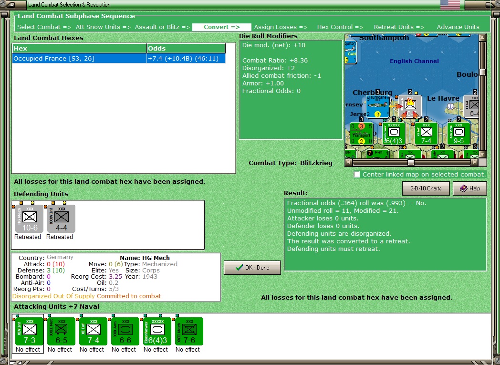Screen dimensions: 500x365
Task: Click the United States flag icon
Action: click(x=450, y=5)
